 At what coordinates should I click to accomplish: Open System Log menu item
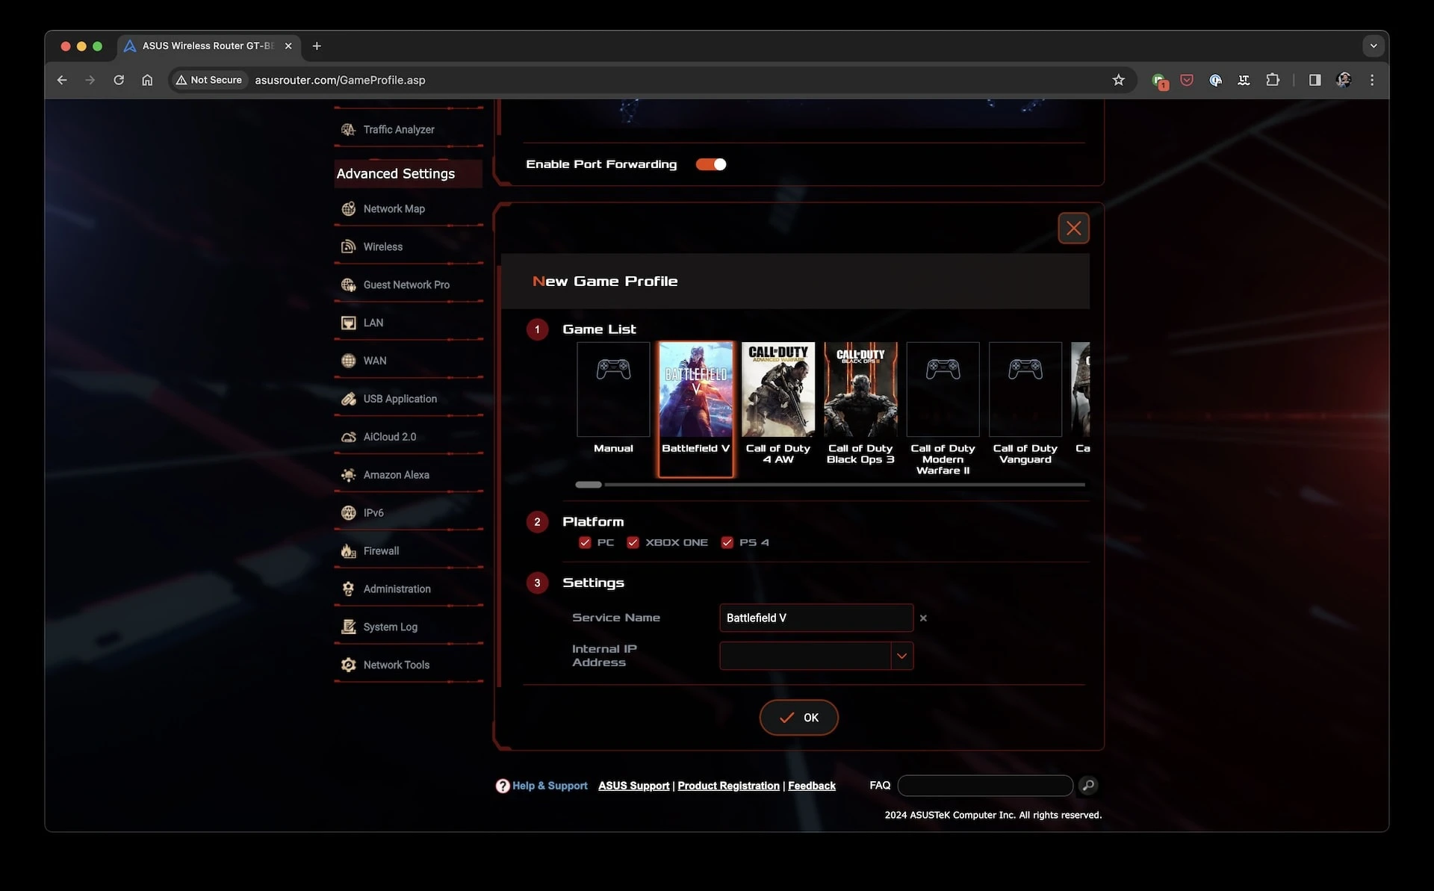[408, 627]
